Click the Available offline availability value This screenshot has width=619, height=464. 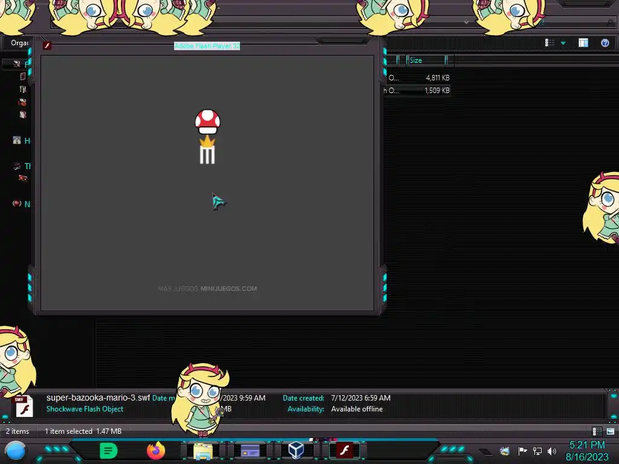[357, 409]
